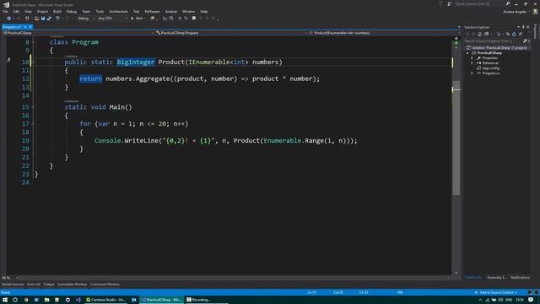Expand the Program.cs node arrow
This screenshot has width=540, height=304.
[x=472, y=73]
